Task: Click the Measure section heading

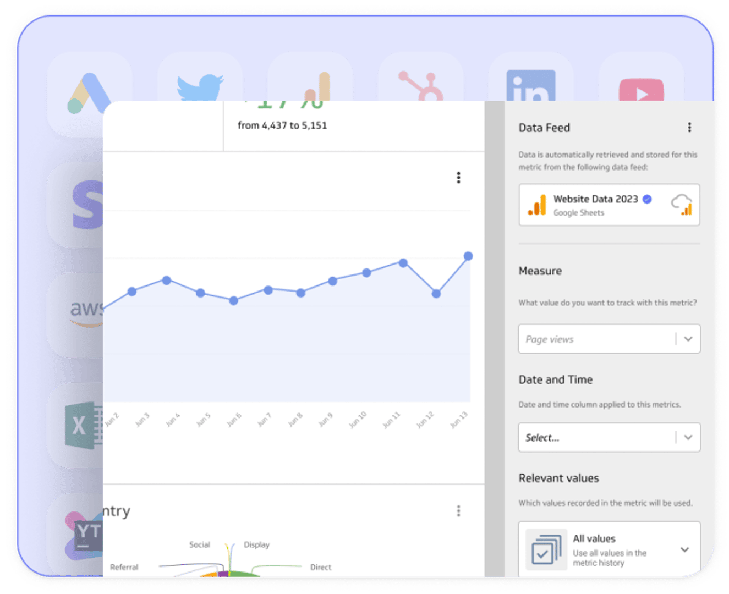Action: 540,271
